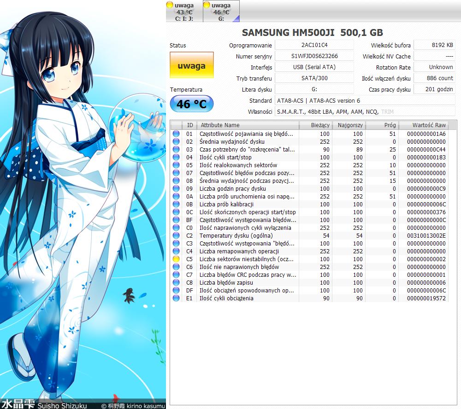Viewport: 461px width, 409px height.
Task: Click blue status icon of attribute 02
Action: coord(176,141)
